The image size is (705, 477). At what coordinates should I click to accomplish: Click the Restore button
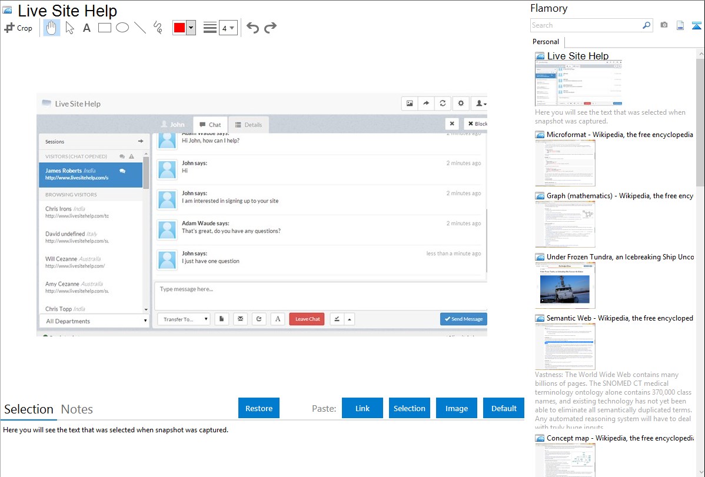(259, 408)
